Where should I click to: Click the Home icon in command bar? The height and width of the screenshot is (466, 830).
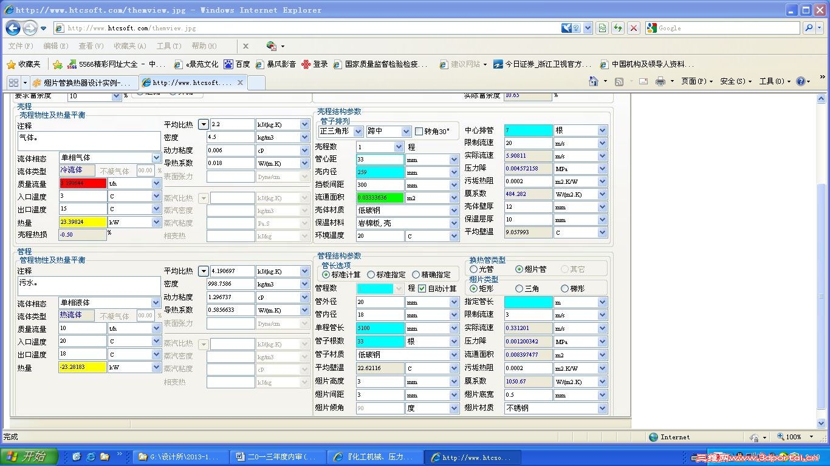[594, 81]
